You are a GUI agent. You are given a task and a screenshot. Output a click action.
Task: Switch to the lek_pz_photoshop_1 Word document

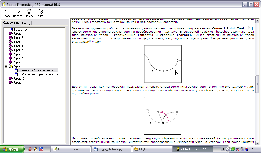111,149
